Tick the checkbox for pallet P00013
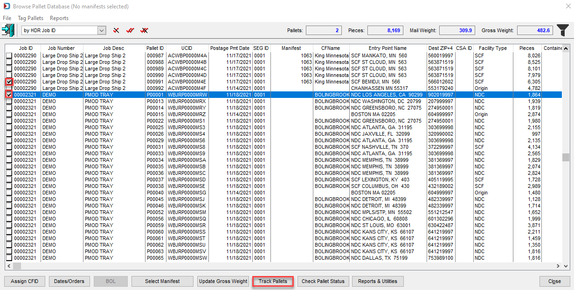574x290 pixels. click(9, 101)
